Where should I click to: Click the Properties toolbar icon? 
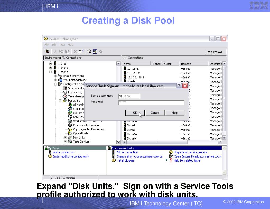pyautogui.click(x=81, y=51)
